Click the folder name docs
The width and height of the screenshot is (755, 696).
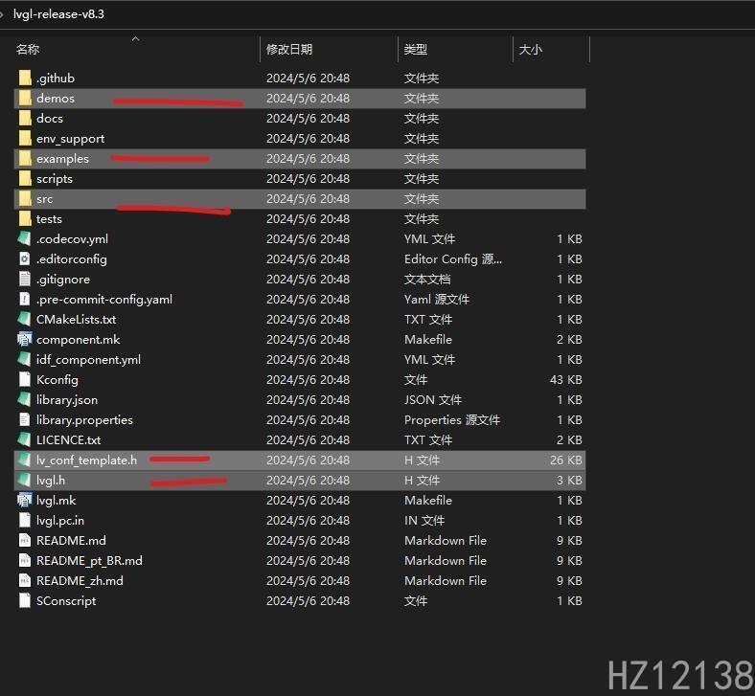coord(50,119)
